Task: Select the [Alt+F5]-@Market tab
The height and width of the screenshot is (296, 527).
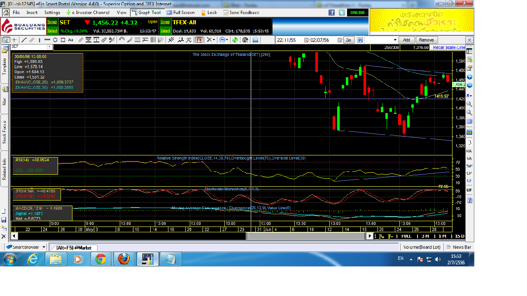Action: click(74, 247)
